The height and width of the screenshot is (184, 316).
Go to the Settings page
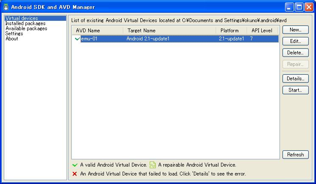tap(14, 34)
